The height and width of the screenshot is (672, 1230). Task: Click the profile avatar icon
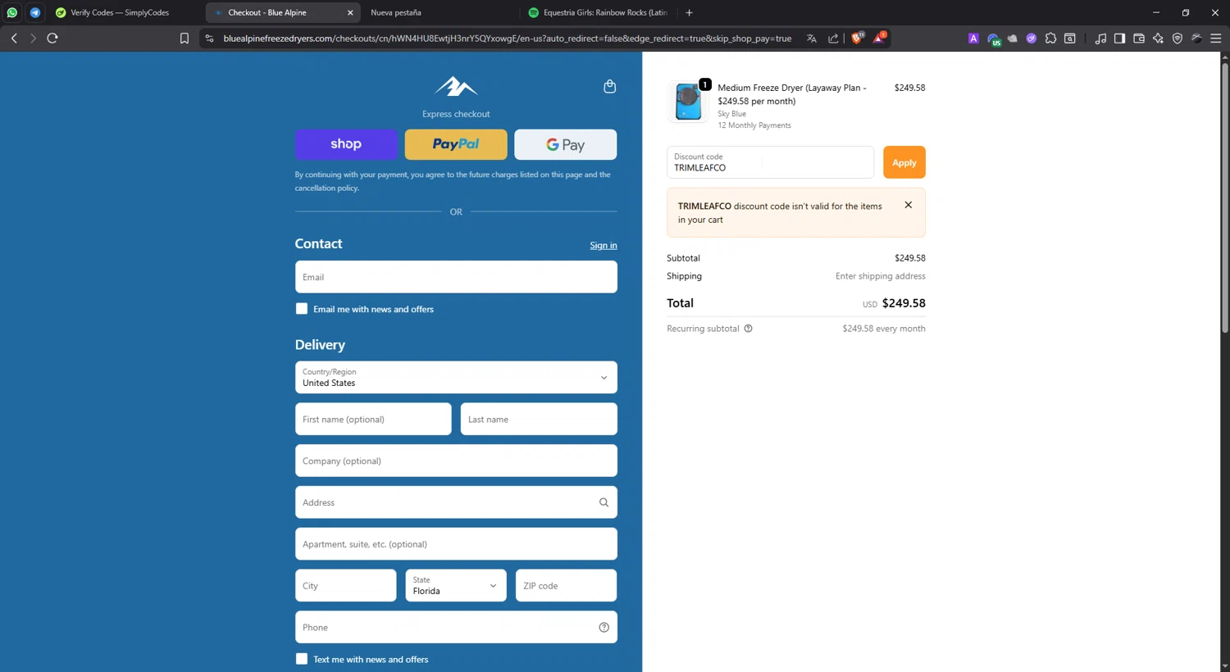point(1197,38)
